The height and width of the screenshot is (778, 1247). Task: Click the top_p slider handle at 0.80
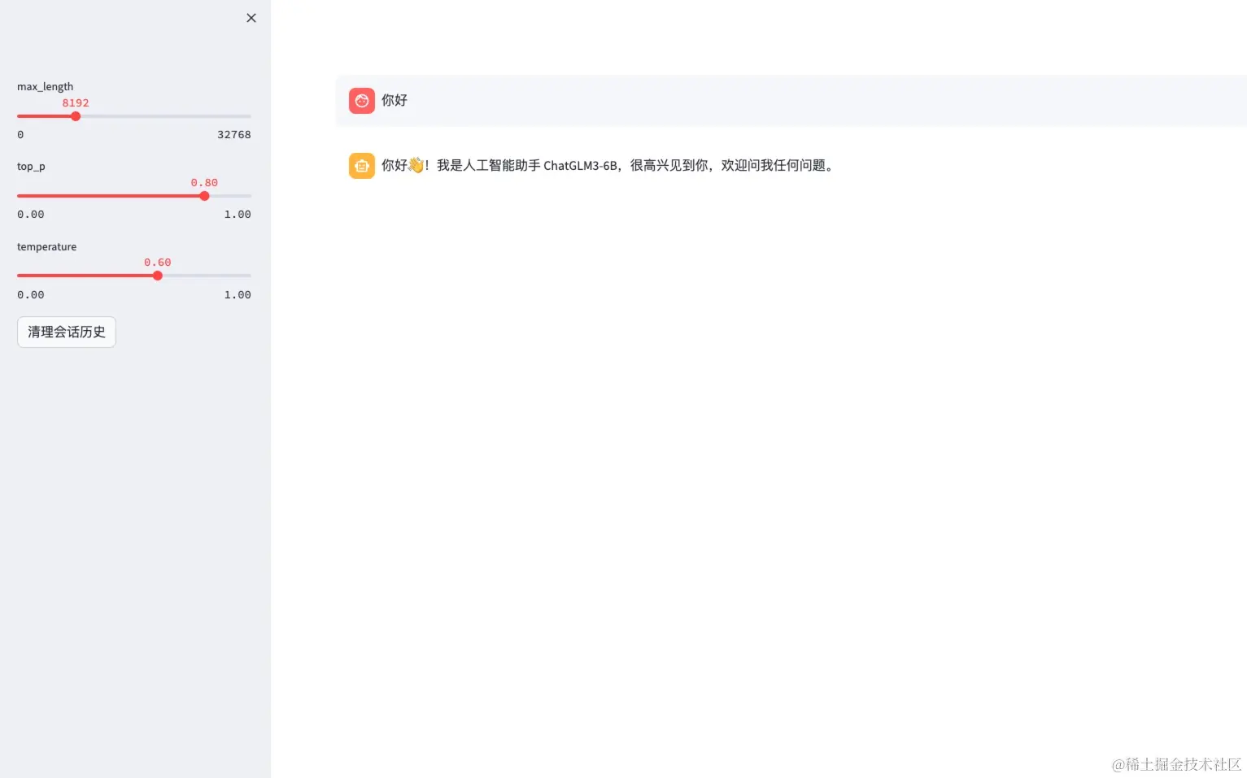(204, 196)
